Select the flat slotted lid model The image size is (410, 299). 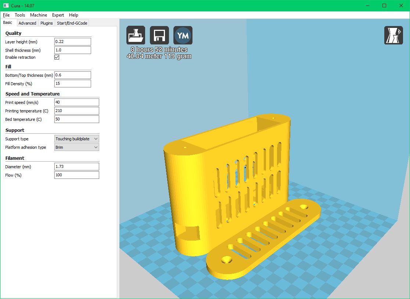click(x=264, y=239)
